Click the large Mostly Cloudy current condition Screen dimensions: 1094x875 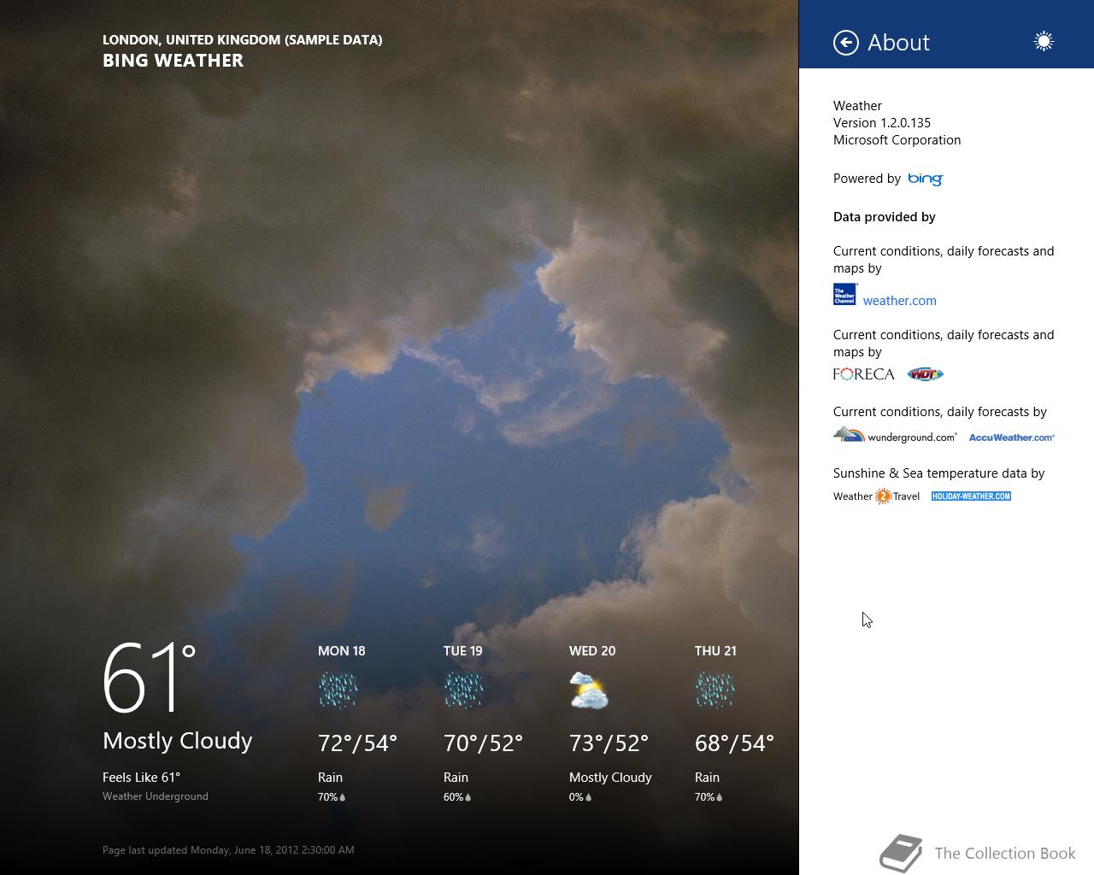(x=178, y=741)
